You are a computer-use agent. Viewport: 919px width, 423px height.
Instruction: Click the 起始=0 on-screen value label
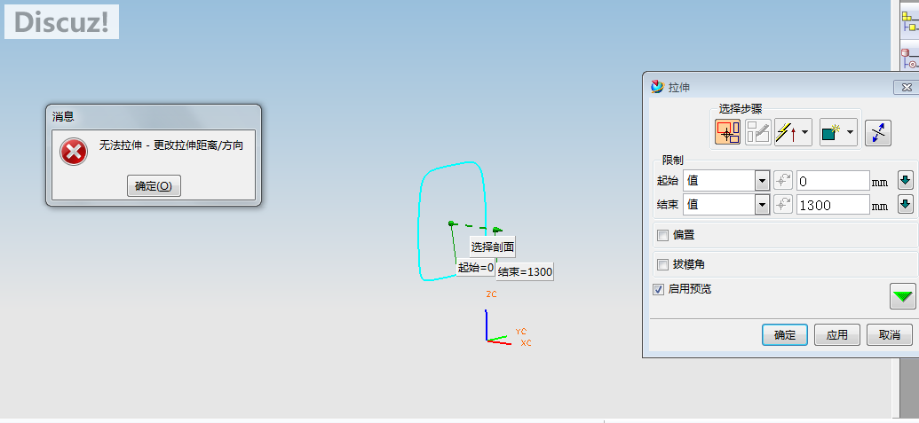pos(476,268)
